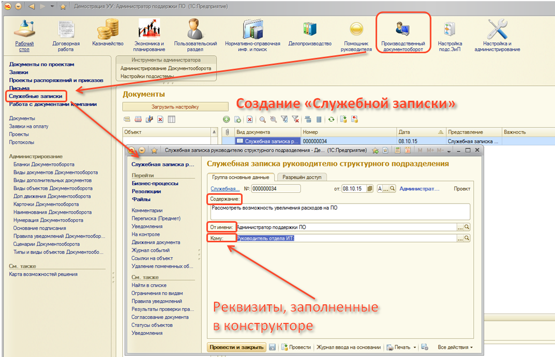Click the Содержание text field
The width and height of the screenshot is (555, 357).
point(339,211)
